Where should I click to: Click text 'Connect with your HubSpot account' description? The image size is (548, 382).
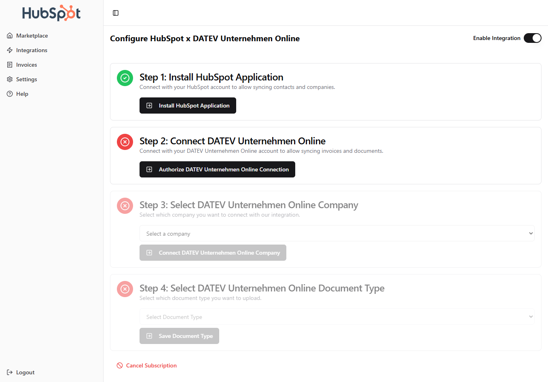coord(237,87)
